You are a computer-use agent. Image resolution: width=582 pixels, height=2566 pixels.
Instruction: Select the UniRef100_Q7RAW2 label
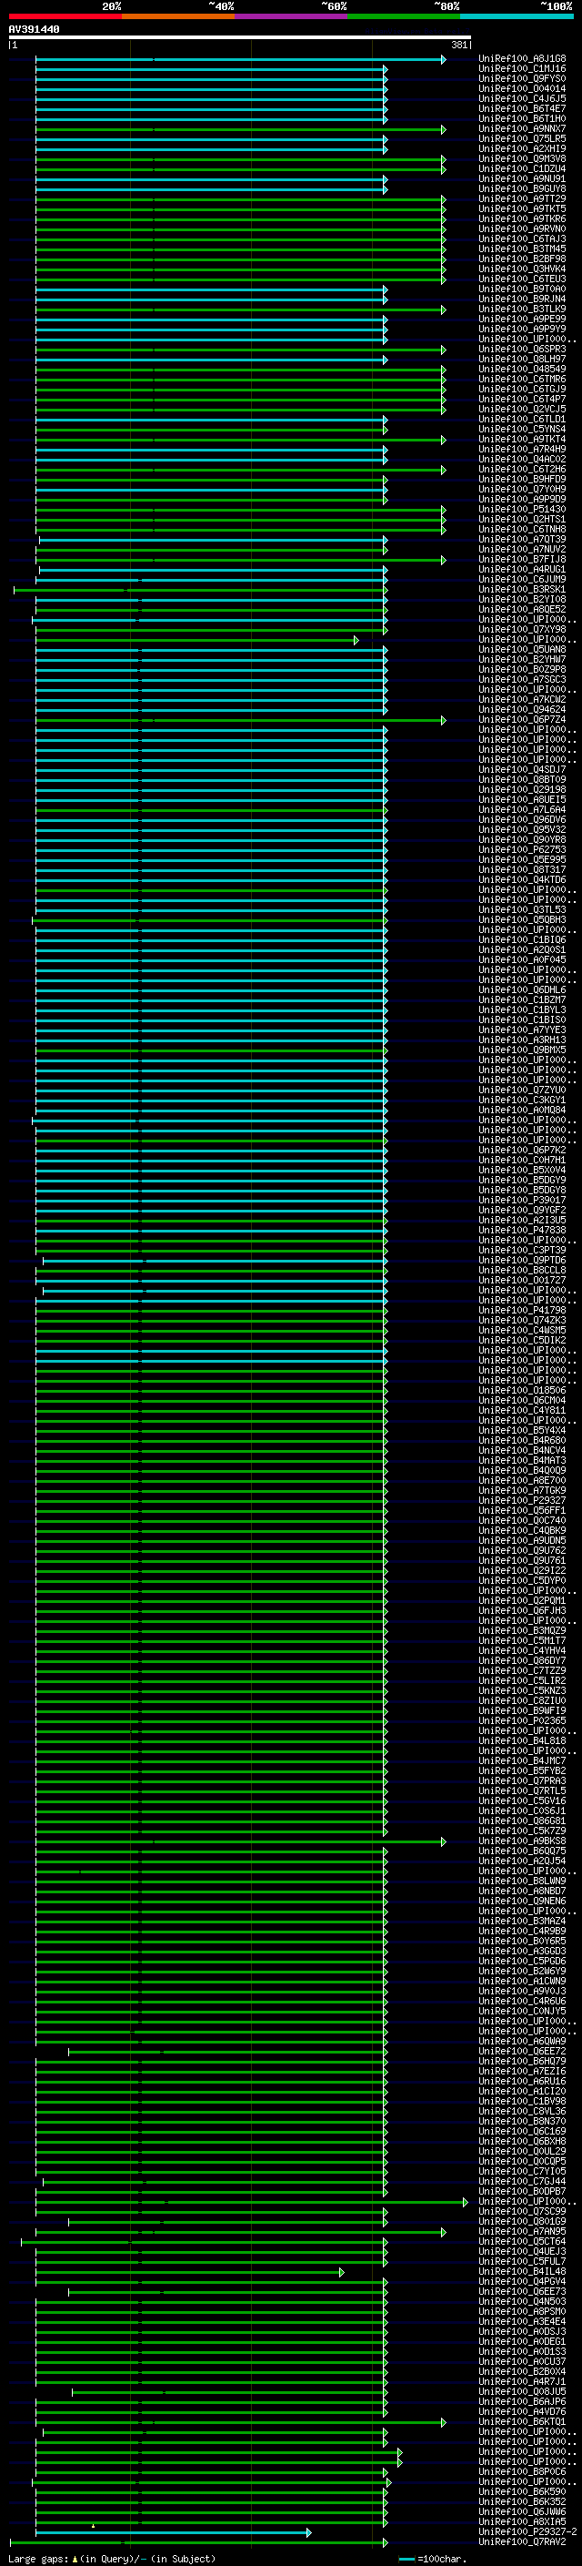(522, 2542)
